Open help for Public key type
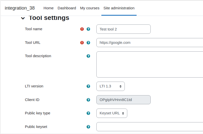203x134 pixels. (x=88, y=113)
